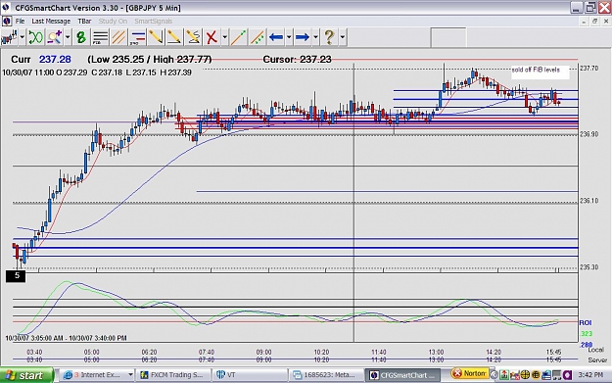Click the 10/30/07 11:00 OHLC info line
This screenshot has height=383, width=612.
tap(97, 72)
